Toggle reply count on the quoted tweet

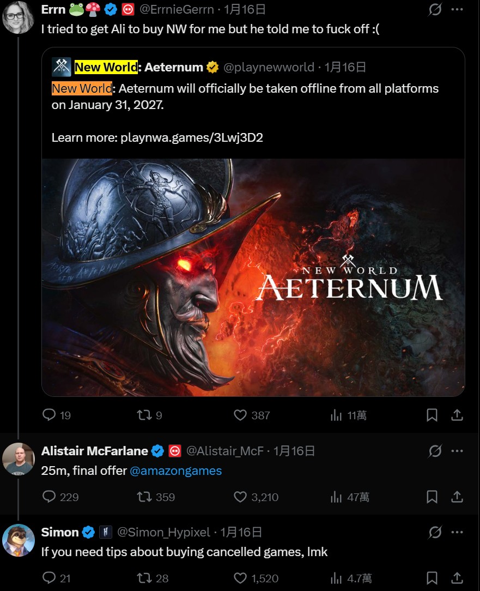pyautogui.click(x=49, y=415)
